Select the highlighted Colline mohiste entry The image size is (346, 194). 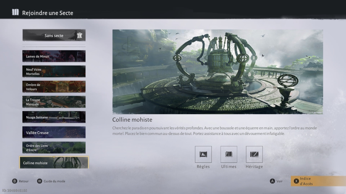(x=54, y=163)
